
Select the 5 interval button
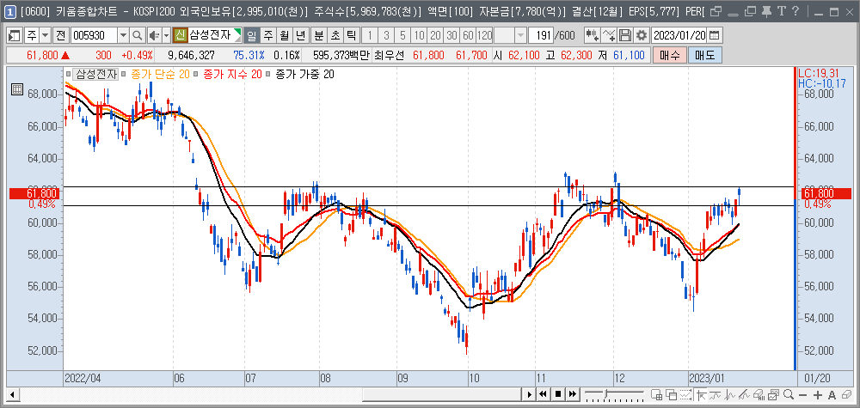click(403, 36)
